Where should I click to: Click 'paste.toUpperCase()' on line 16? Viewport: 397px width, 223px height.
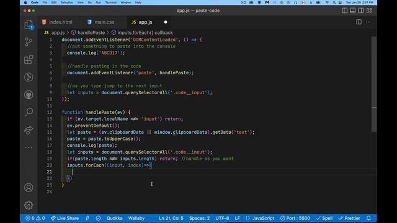coord(113,139)
